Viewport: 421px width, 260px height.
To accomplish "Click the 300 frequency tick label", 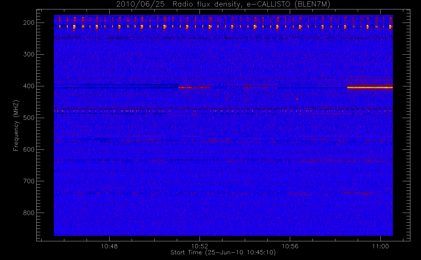I will tap(29, 54).
